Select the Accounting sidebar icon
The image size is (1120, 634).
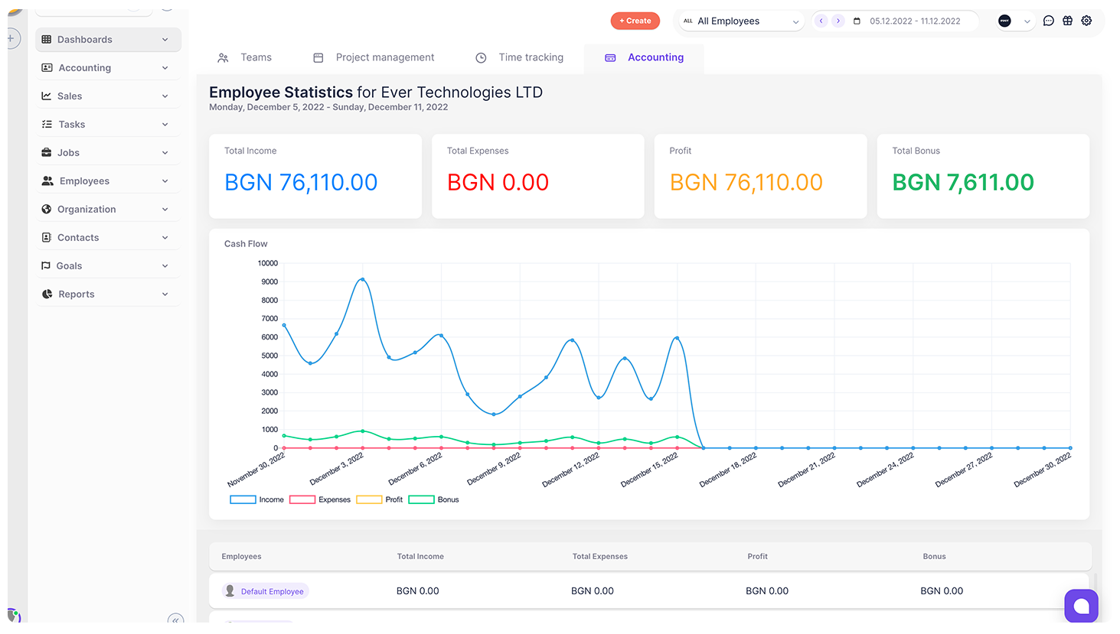(47, 67)
